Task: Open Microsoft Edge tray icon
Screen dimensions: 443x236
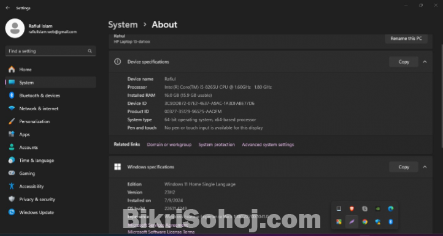Action: click(391, 209)
